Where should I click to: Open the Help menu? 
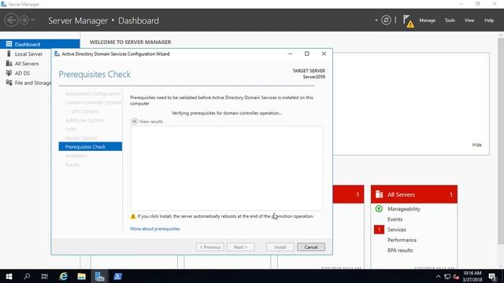click(489, 20)
